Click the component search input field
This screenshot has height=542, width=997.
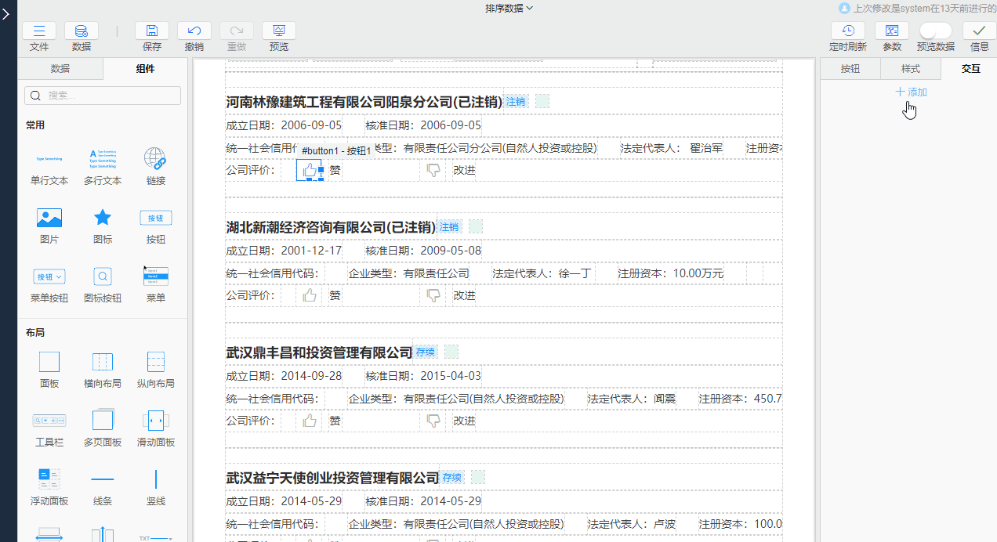(x=103, y=96)
